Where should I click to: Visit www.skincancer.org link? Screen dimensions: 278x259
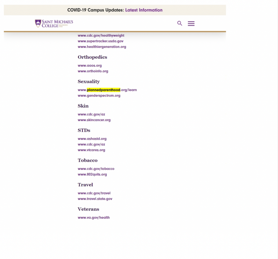point(94,120)
